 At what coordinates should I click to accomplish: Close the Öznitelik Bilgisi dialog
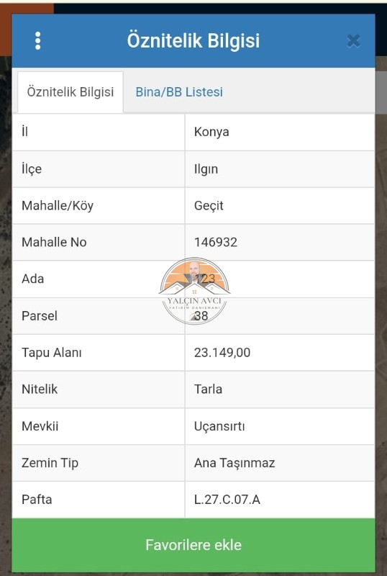[x=353, y=41]
